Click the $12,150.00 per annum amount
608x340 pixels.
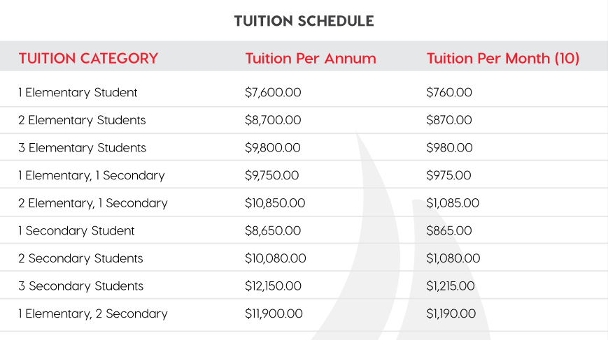274,286
